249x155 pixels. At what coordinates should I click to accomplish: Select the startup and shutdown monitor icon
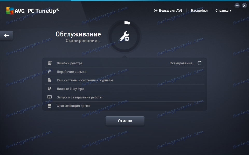49,97
